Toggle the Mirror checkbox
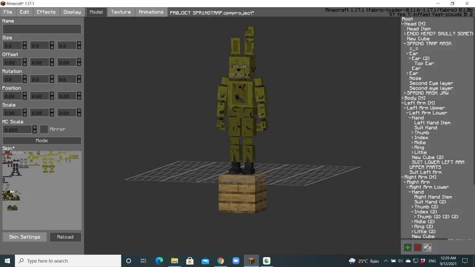This screenshot has height=267, width=475. point(44,129)
